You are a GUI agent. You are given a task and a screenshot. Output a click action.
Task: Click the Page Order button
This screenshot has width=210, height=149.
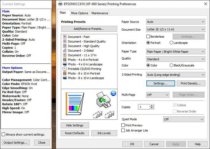[188, 95]
